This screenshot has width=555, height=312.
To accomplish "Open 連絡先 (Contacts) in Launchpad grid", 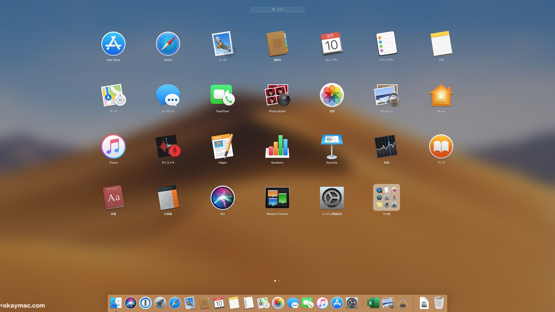I will (x=277, y=44).
